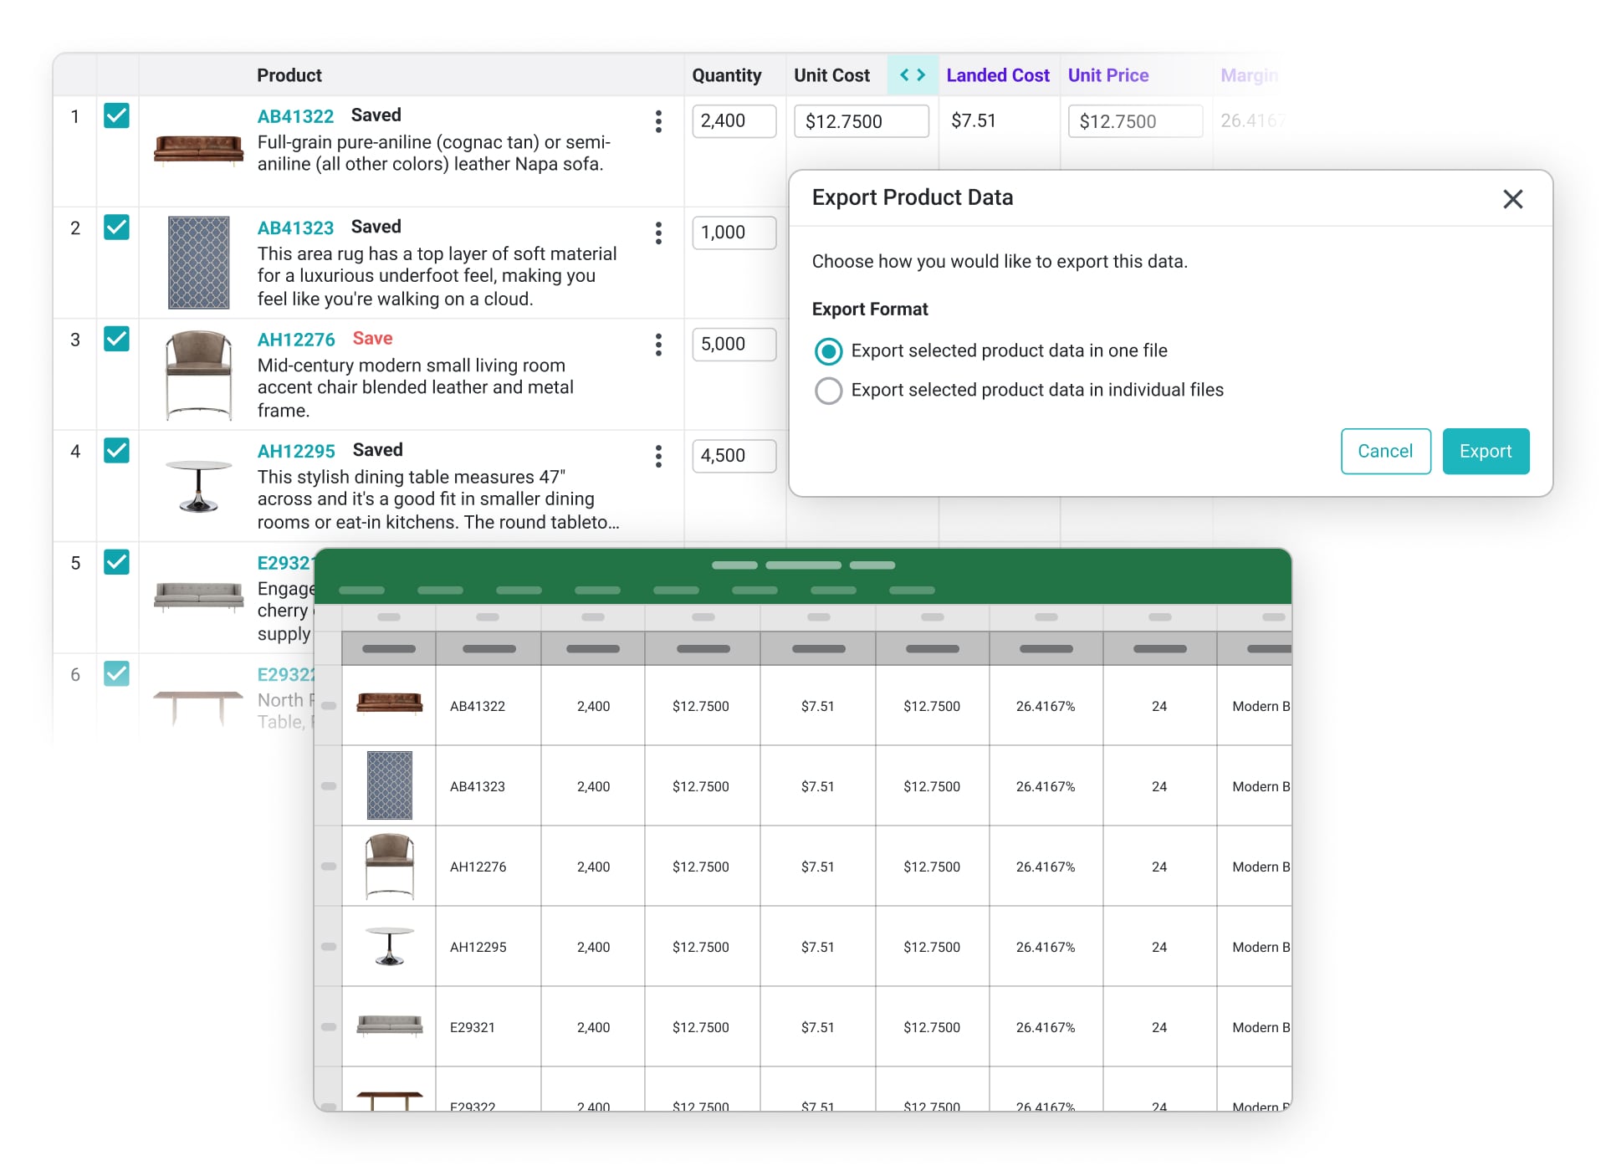Screen dimensions: 1606x1171
Task: Close the Export Product Data dialog
Action: 1512,199
